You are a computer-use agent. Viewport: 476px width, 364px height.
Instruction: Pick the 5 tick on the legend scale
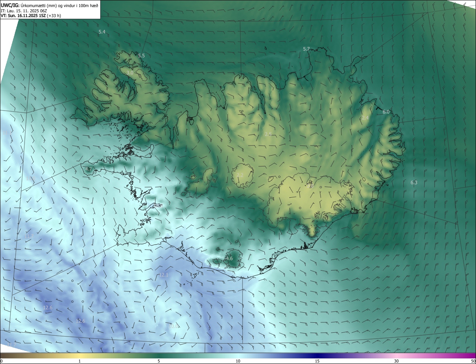click(x=159, y=361)
